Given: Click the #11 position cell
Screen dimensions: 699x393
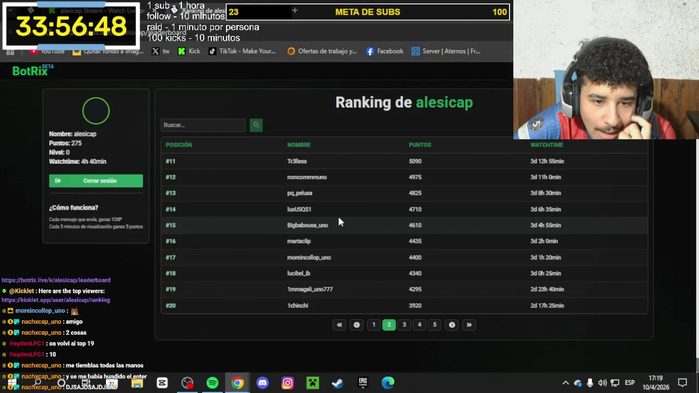Looking at the screenshot, I should point(170,162).
